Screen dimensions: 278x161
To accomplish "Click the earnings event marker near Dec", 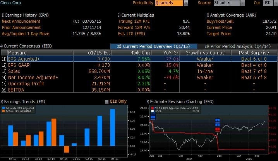I will click(218, 125).
